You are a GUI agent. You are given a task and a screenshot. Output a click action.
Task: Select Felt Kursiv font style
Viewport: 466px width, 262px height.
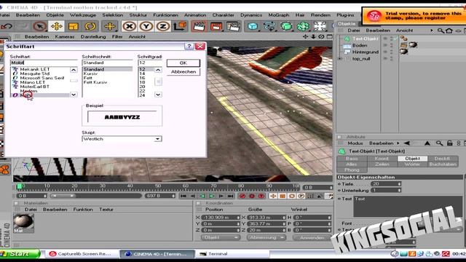point(95,82)
